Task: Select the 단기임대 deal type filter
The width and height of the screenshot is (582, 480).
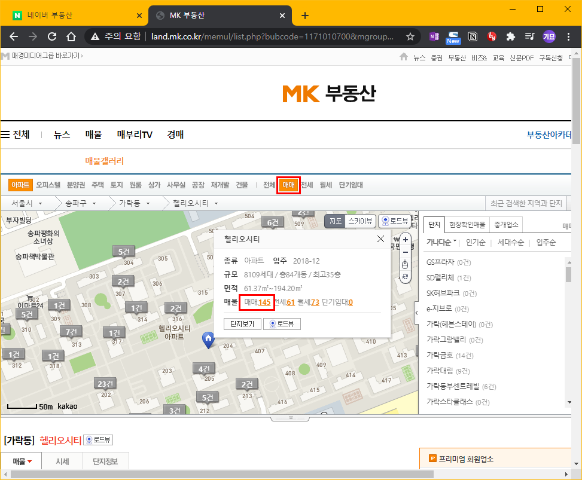Action: 351,185
